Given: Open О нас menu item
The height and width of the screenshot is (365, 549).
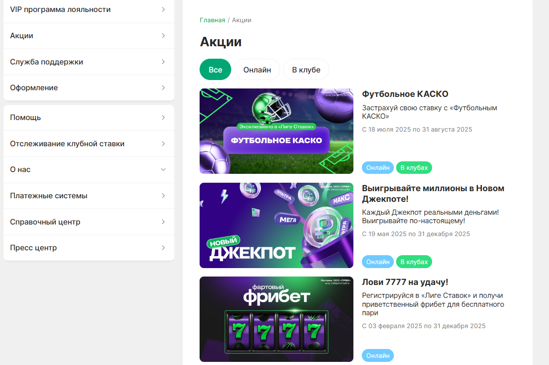Looking at the screenshot, I should (x=89, y=169).
